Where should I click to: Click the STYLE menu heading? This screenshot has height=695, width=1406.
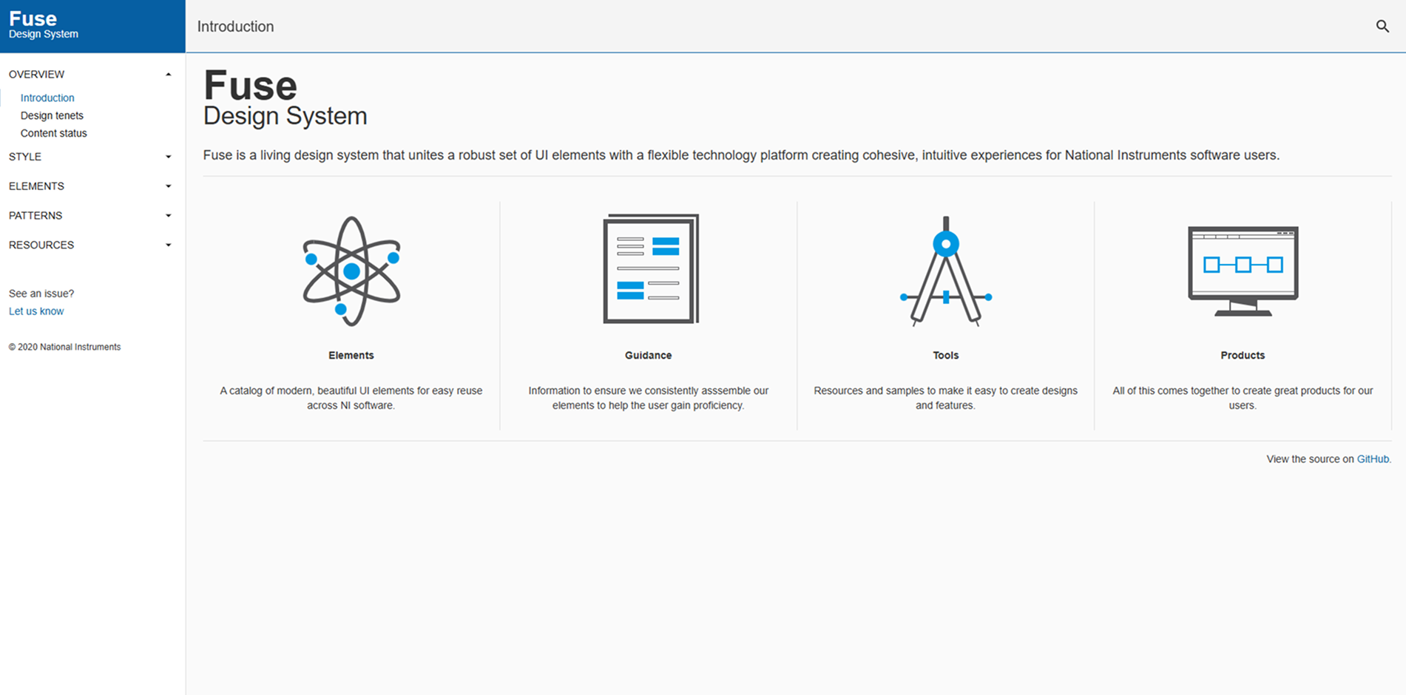25,157
